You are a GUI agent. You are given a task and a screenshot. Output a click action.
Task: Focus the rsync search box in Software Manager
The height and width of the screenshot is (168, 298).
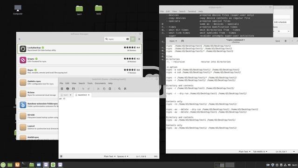[x=116, y=39]
